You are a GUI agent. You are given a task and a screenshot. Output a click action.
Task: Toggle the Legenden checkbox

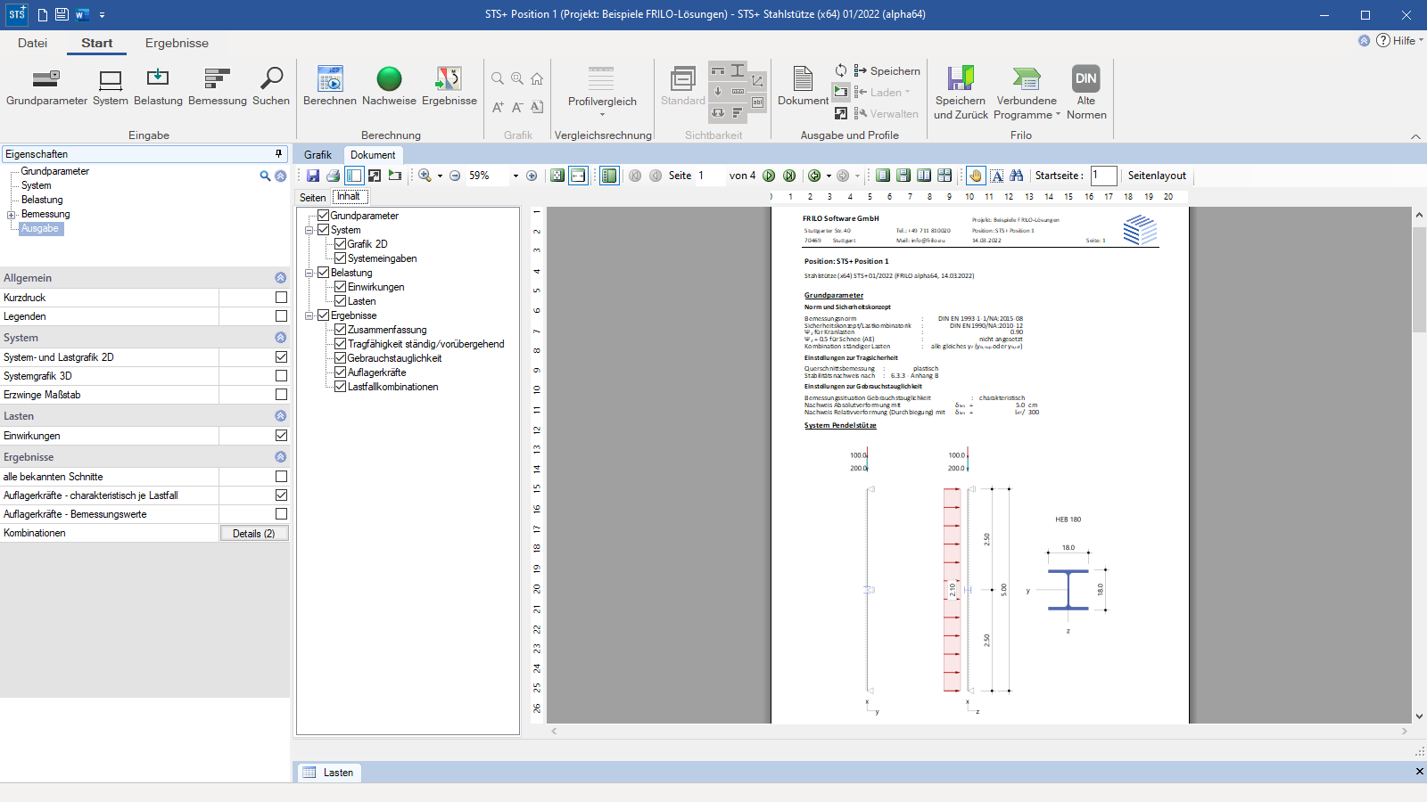281,316
